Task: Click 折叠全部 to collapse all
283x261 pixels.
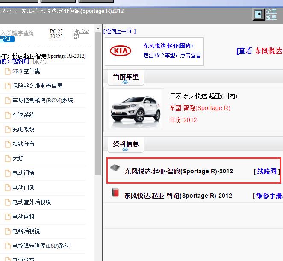Action: (x=81, y=34)
